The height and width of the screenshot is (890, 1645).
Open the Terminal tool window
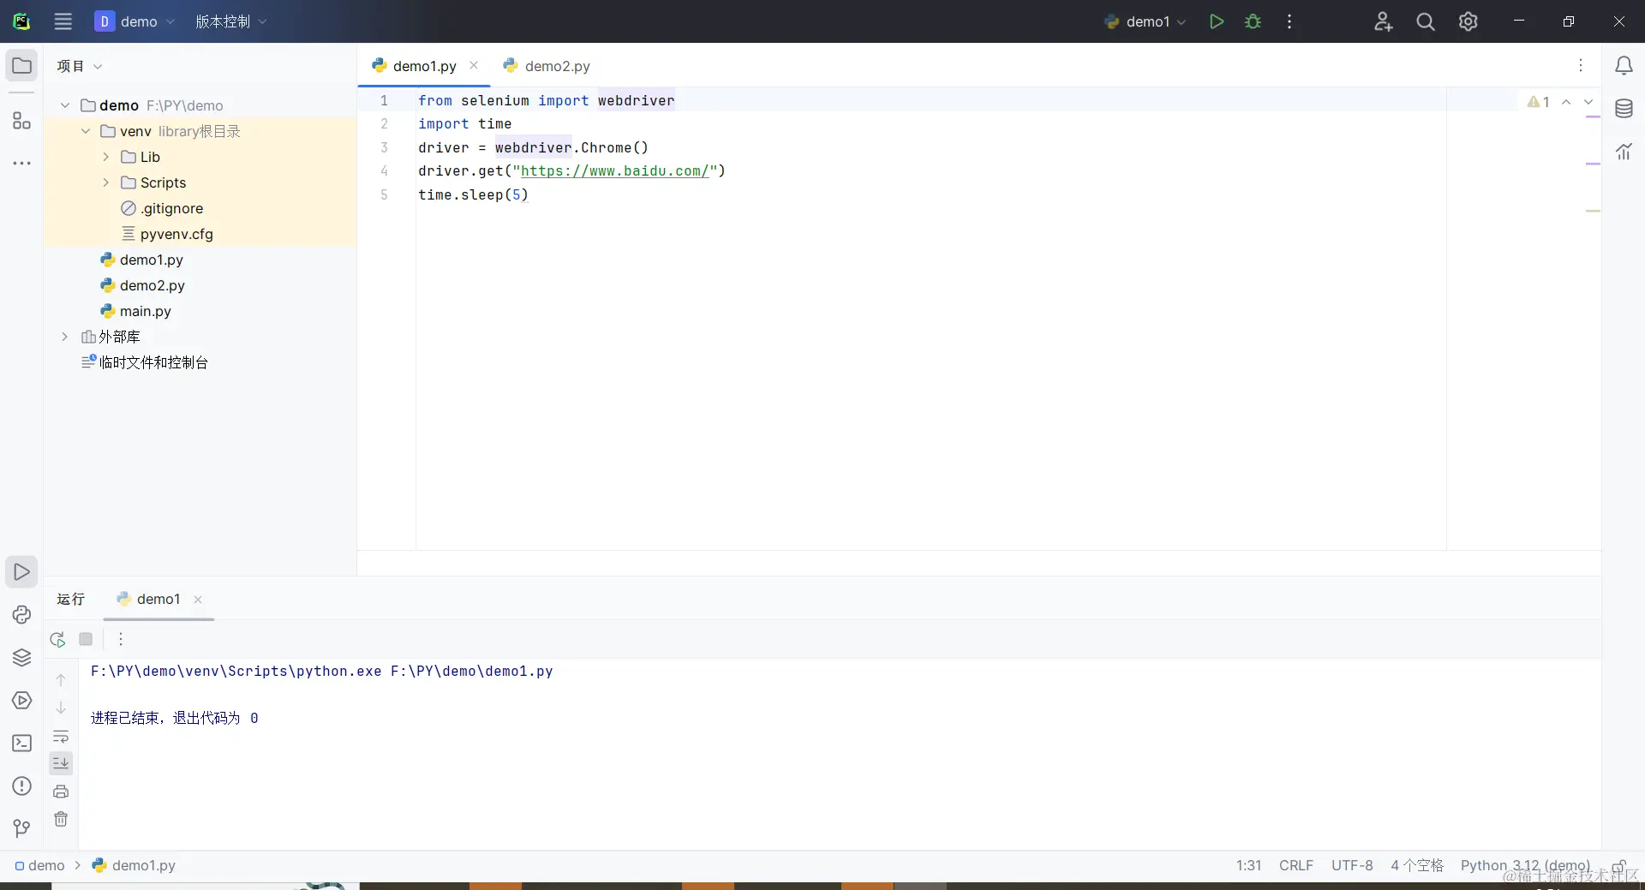(21, 743)
